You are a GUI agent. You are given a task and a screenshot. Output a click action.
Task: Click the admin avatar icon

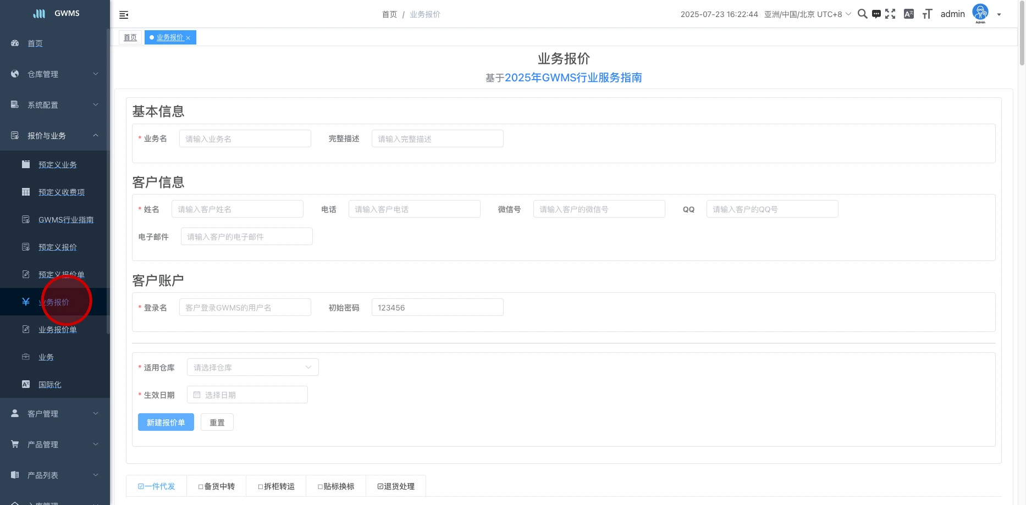pos(980,13)
